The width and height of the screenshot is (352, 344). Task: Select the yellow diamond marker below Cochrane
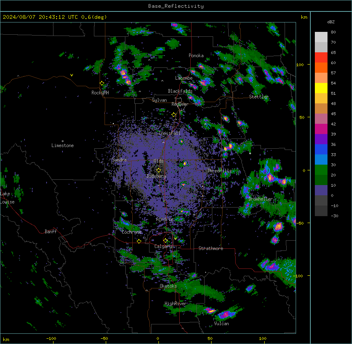(x=139, y=241)
